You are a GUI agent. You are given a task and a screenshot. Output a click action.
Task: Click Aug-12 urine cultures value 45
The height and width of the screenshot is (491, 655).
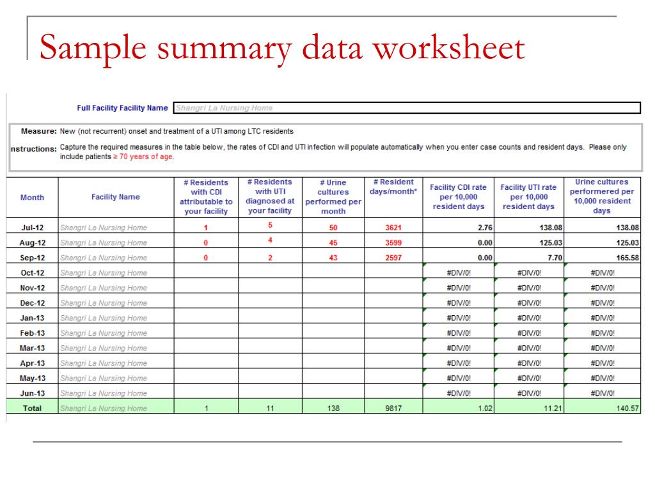[333, 242]
